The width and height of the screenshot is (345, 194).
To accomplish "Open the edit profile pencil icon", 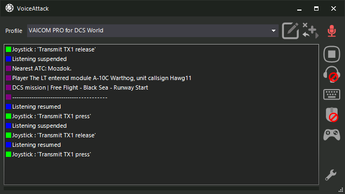I will 290,31.
